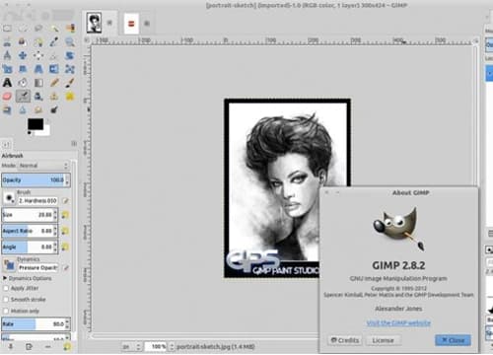Select the Pencil tool
Viewport: 493px width, 355px height.
tap(54, 83)
